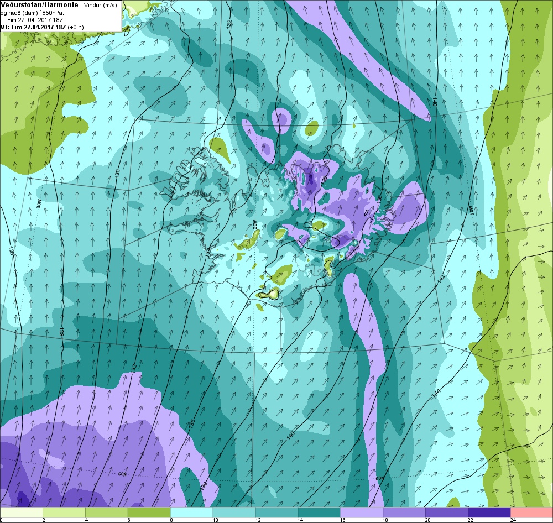Click the legend tick label '20'
Screen dimensions: 553x523
click(x=428, y=520)
